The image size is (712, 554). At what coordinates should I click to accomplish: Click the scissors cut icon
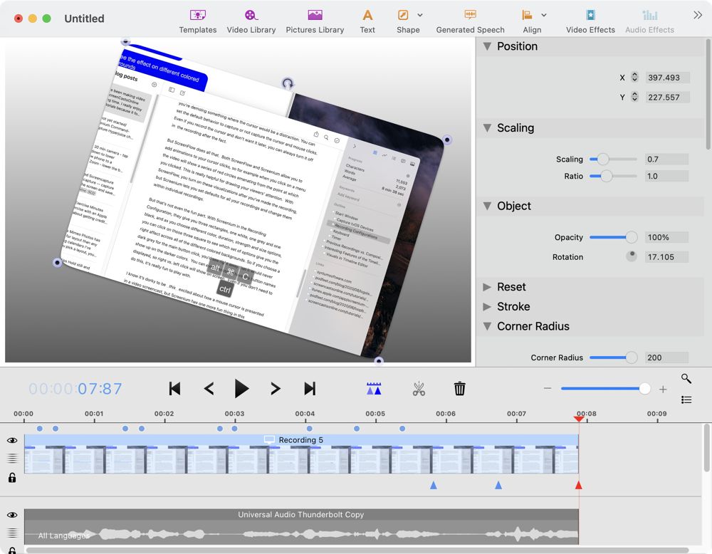pos(419,389)
